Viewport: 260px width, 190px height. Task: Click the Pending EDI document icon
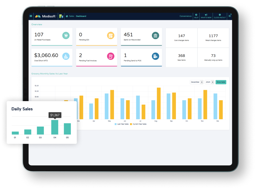[110, 36]
